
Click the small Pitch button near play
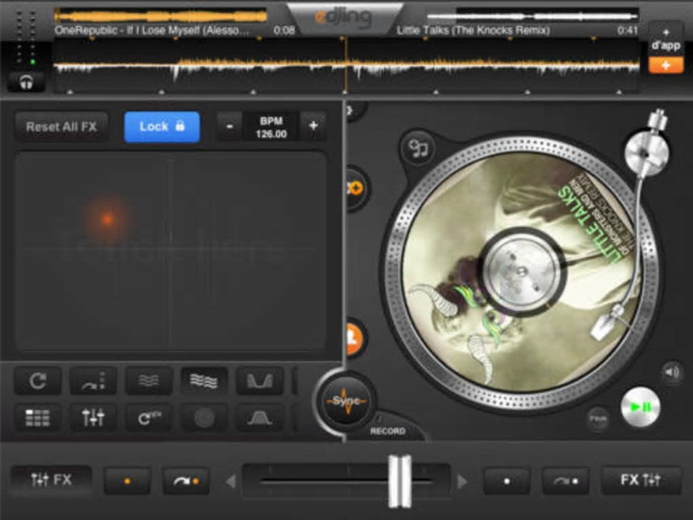(597, 418)
